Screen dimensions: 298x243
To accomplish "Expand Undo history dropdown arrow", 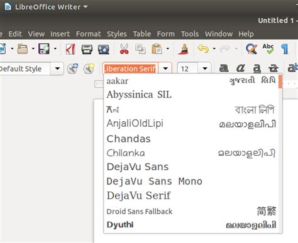I will [214, 49].
